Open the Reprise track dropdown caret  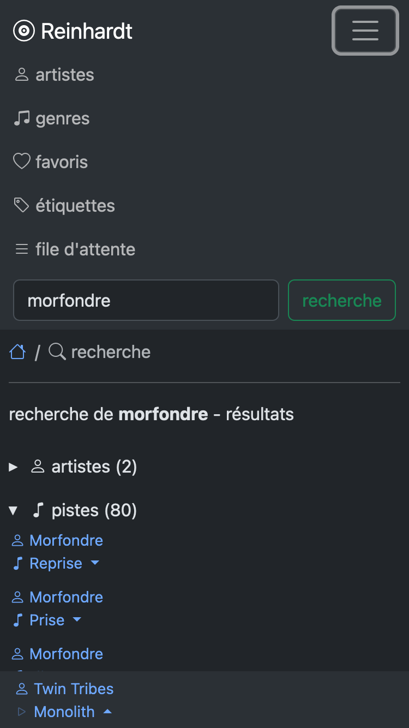[x=95, y=563]
